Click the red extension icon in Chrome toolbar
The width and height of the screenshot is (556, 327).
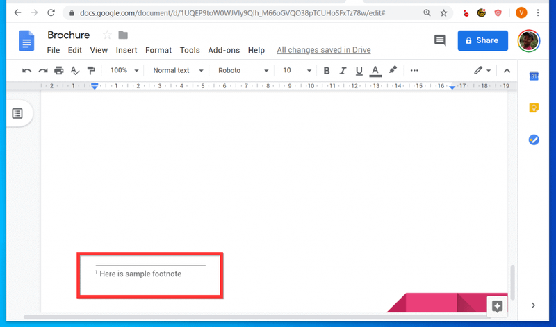point(466,13)
